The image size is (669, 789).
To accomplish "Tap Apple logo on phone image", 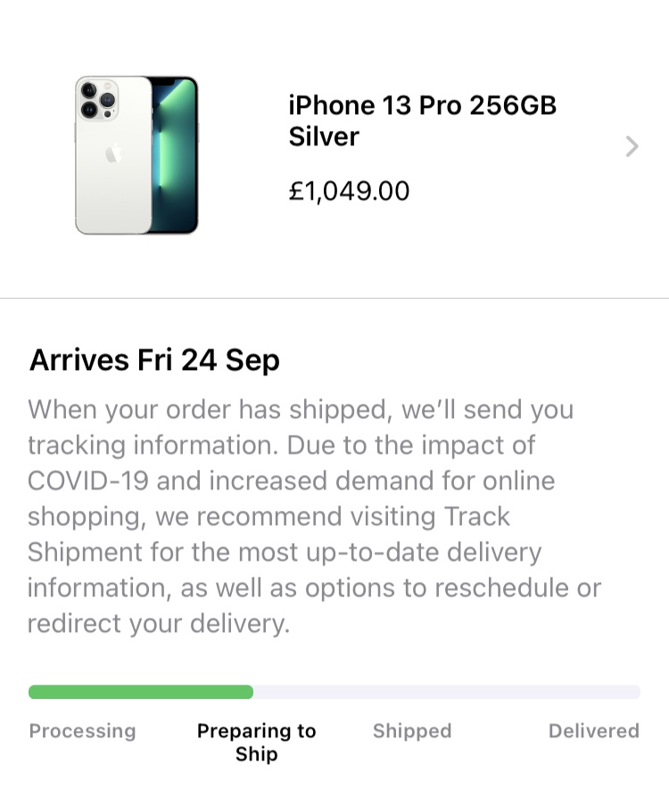I will point(114,153).
